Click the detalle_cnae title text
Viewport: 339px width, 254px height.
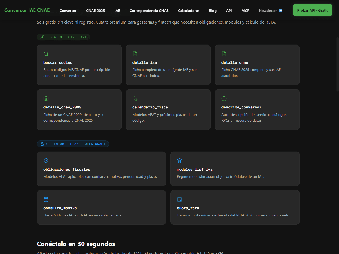[x=235, y=63]
